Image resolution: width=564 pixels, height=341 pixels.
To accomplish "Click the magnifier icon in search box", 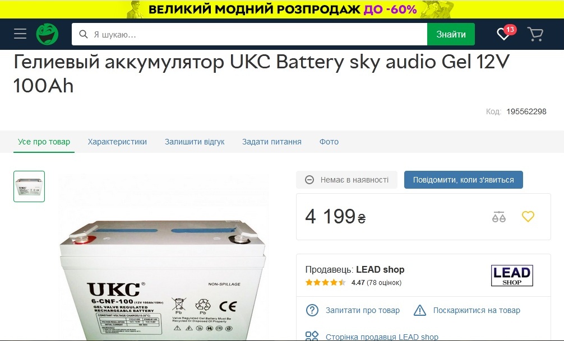I will [x=84, y=34].
